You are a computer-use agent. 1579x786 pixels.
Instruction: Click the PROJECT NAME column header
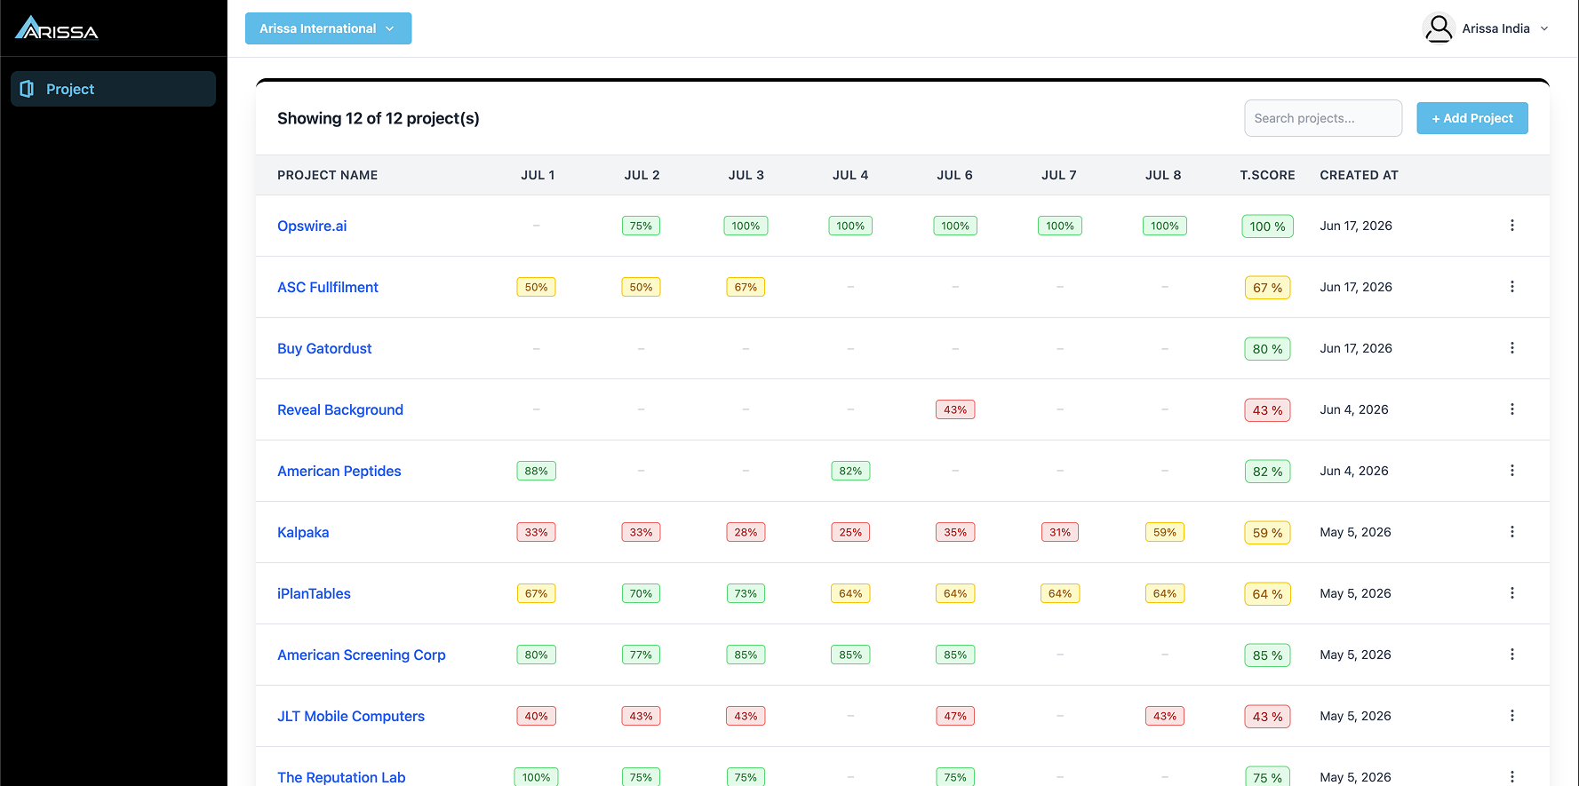328,175
